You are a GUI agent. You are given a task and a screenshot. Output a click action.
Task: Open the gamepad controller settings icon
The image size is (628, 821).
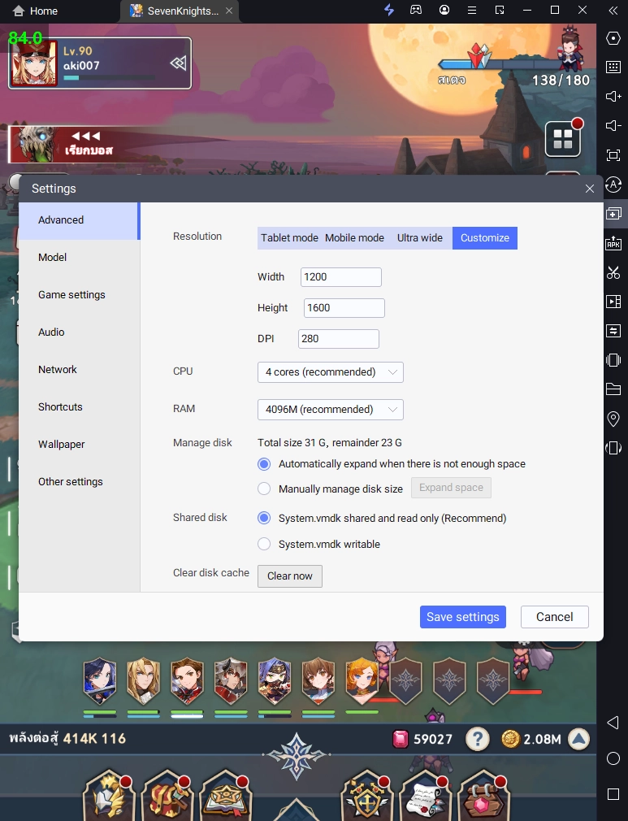[416, 10]
